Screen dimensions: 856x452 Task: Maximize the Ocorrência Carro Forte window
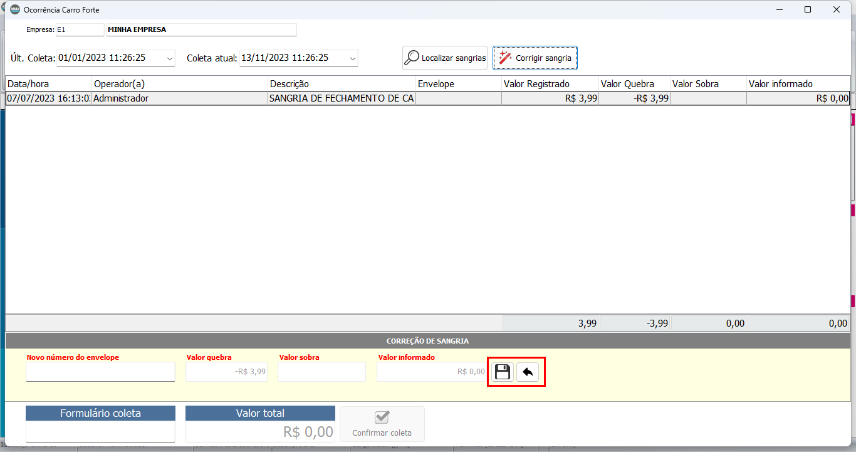[x=808, y=10]
